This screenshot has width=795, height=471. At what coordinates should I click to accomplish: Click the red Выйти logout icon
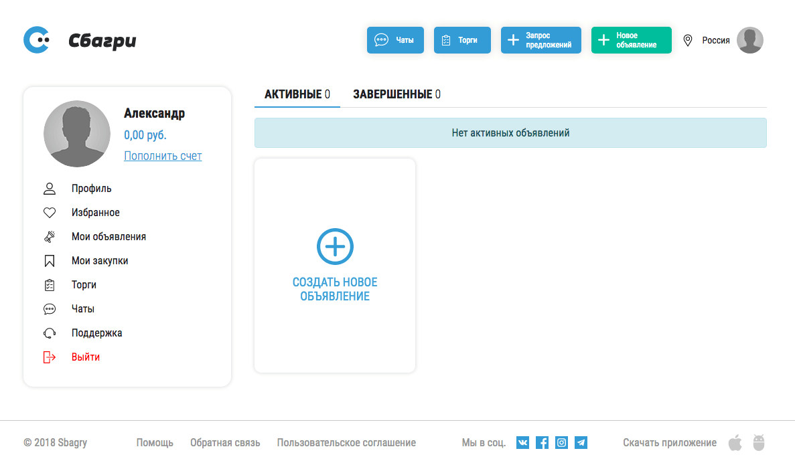click(x=49, y=357)
